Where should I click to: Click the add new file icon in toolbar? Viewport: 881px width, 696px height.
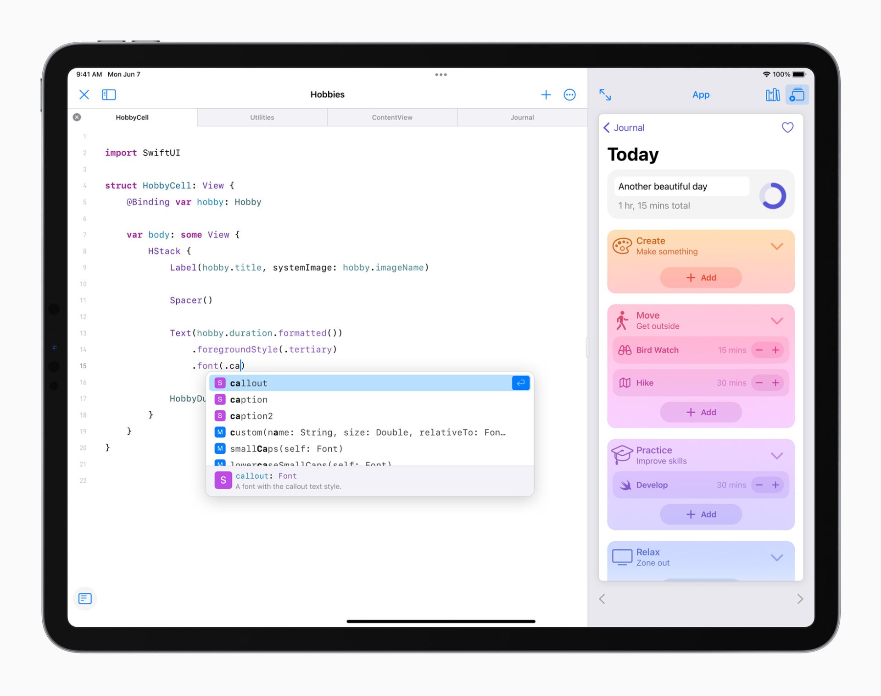coord(544,94)
